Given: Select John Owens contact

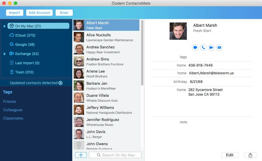Looking at the screenshot, I should [x=106, y=145].
